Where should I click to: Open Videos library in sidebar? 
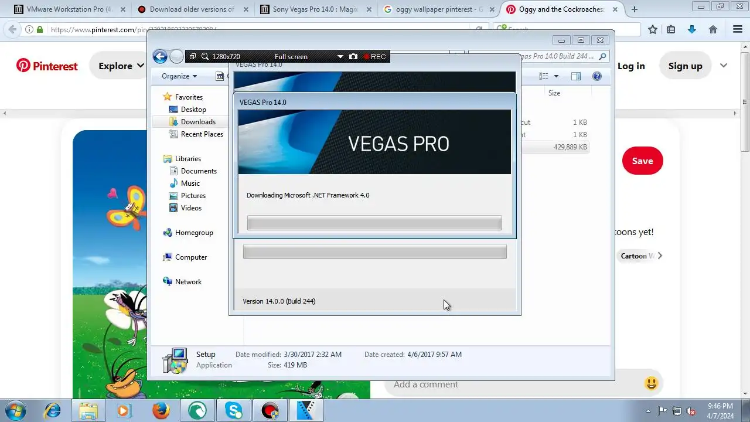[x=191, y=208]
